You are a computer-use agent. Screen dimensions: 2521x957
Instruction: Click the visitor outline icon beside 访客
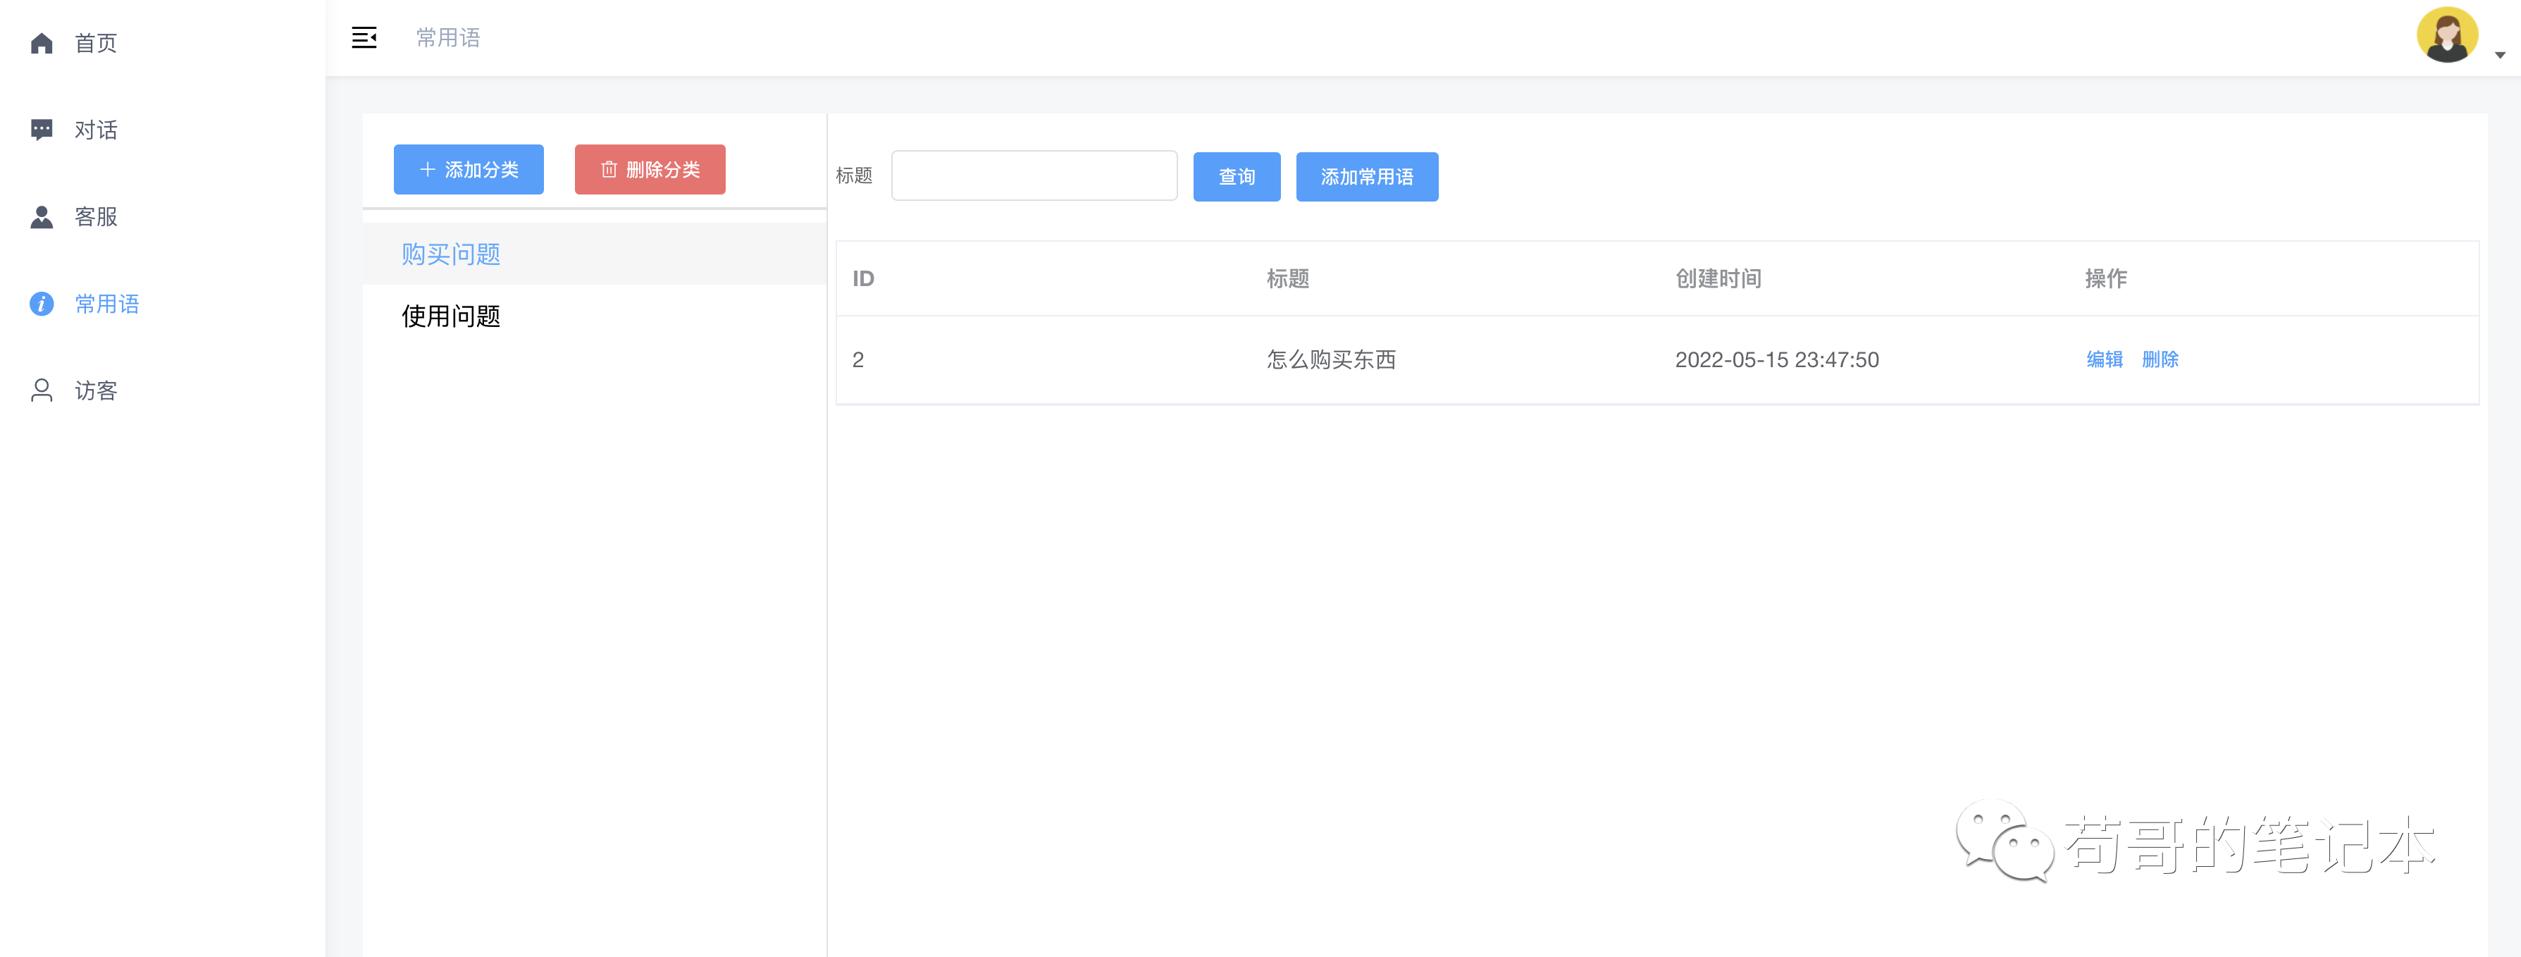click(41, 390)
